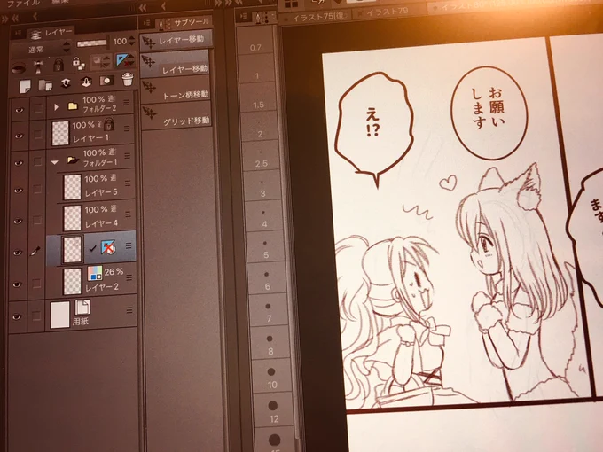Select the top レイヤー移動 group tab

176,41
